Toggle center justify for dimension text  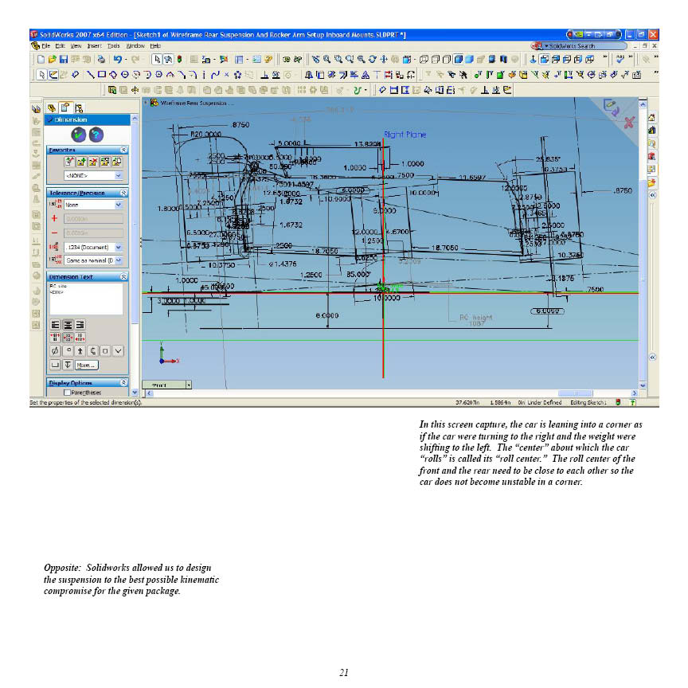[68, 324]
